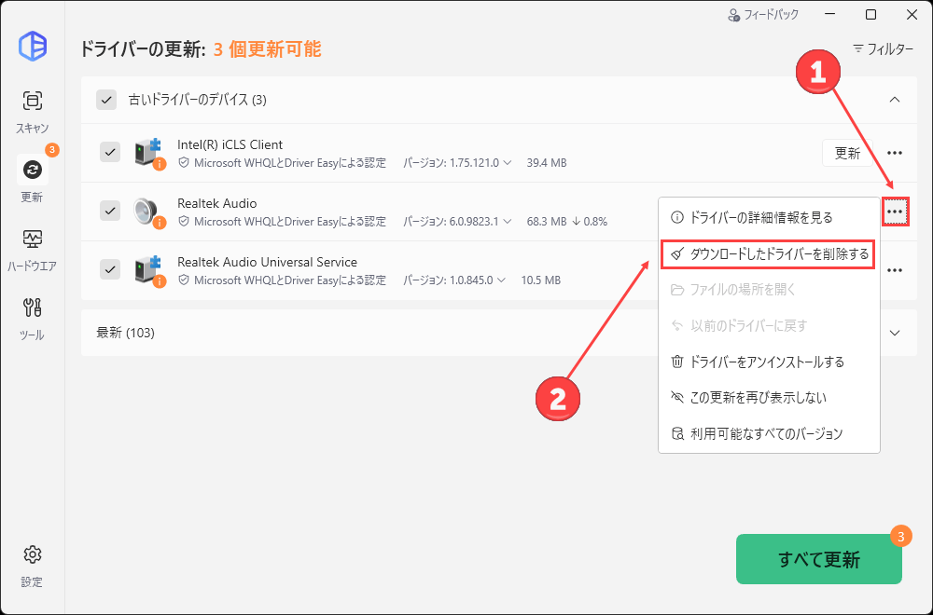
Task: Click the 68.3 MB download size text
Action: pos(546,222)
